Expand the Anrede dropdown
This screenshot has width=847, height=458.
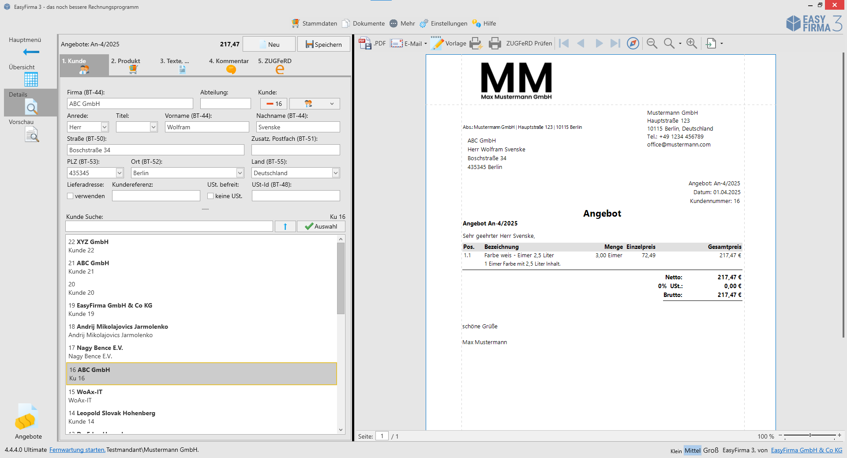(x=105, y=127)
